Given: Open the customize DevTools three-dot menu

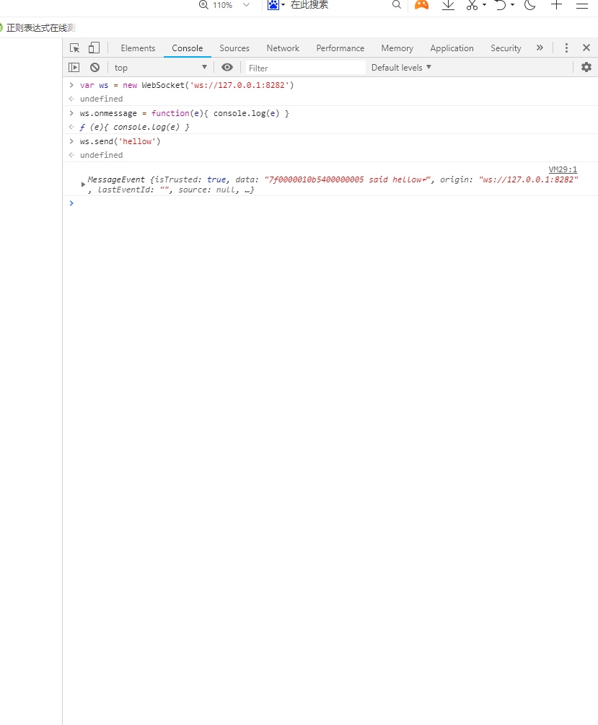Looking at the screenshot, I should tap(566, 48).
